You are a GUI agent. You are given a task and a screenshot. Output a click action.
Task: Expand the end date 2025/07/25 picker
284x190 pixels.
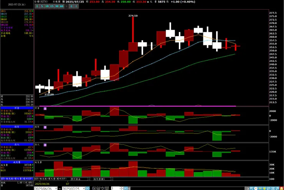coord(84,188)
